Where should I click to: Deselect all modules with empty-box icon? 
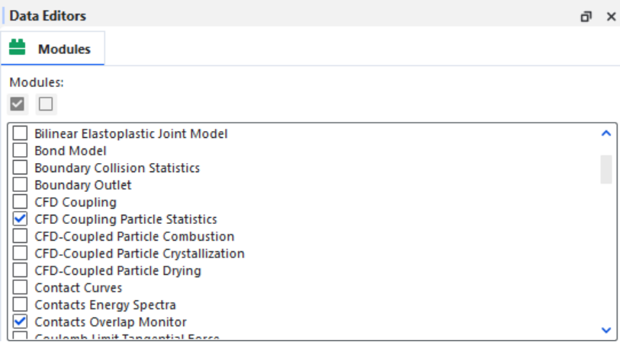click(46, 104)
